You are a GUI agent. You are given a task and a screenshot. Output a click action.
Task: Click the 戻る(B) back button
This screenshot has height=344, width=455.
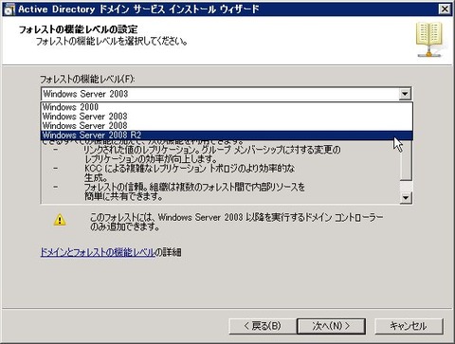263,326
